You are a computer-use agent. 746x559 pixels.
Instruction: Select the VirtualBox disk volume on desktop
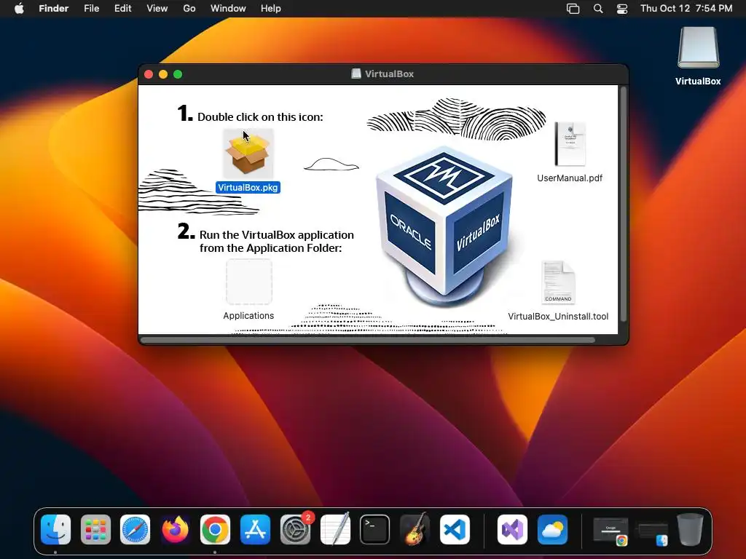698,47
